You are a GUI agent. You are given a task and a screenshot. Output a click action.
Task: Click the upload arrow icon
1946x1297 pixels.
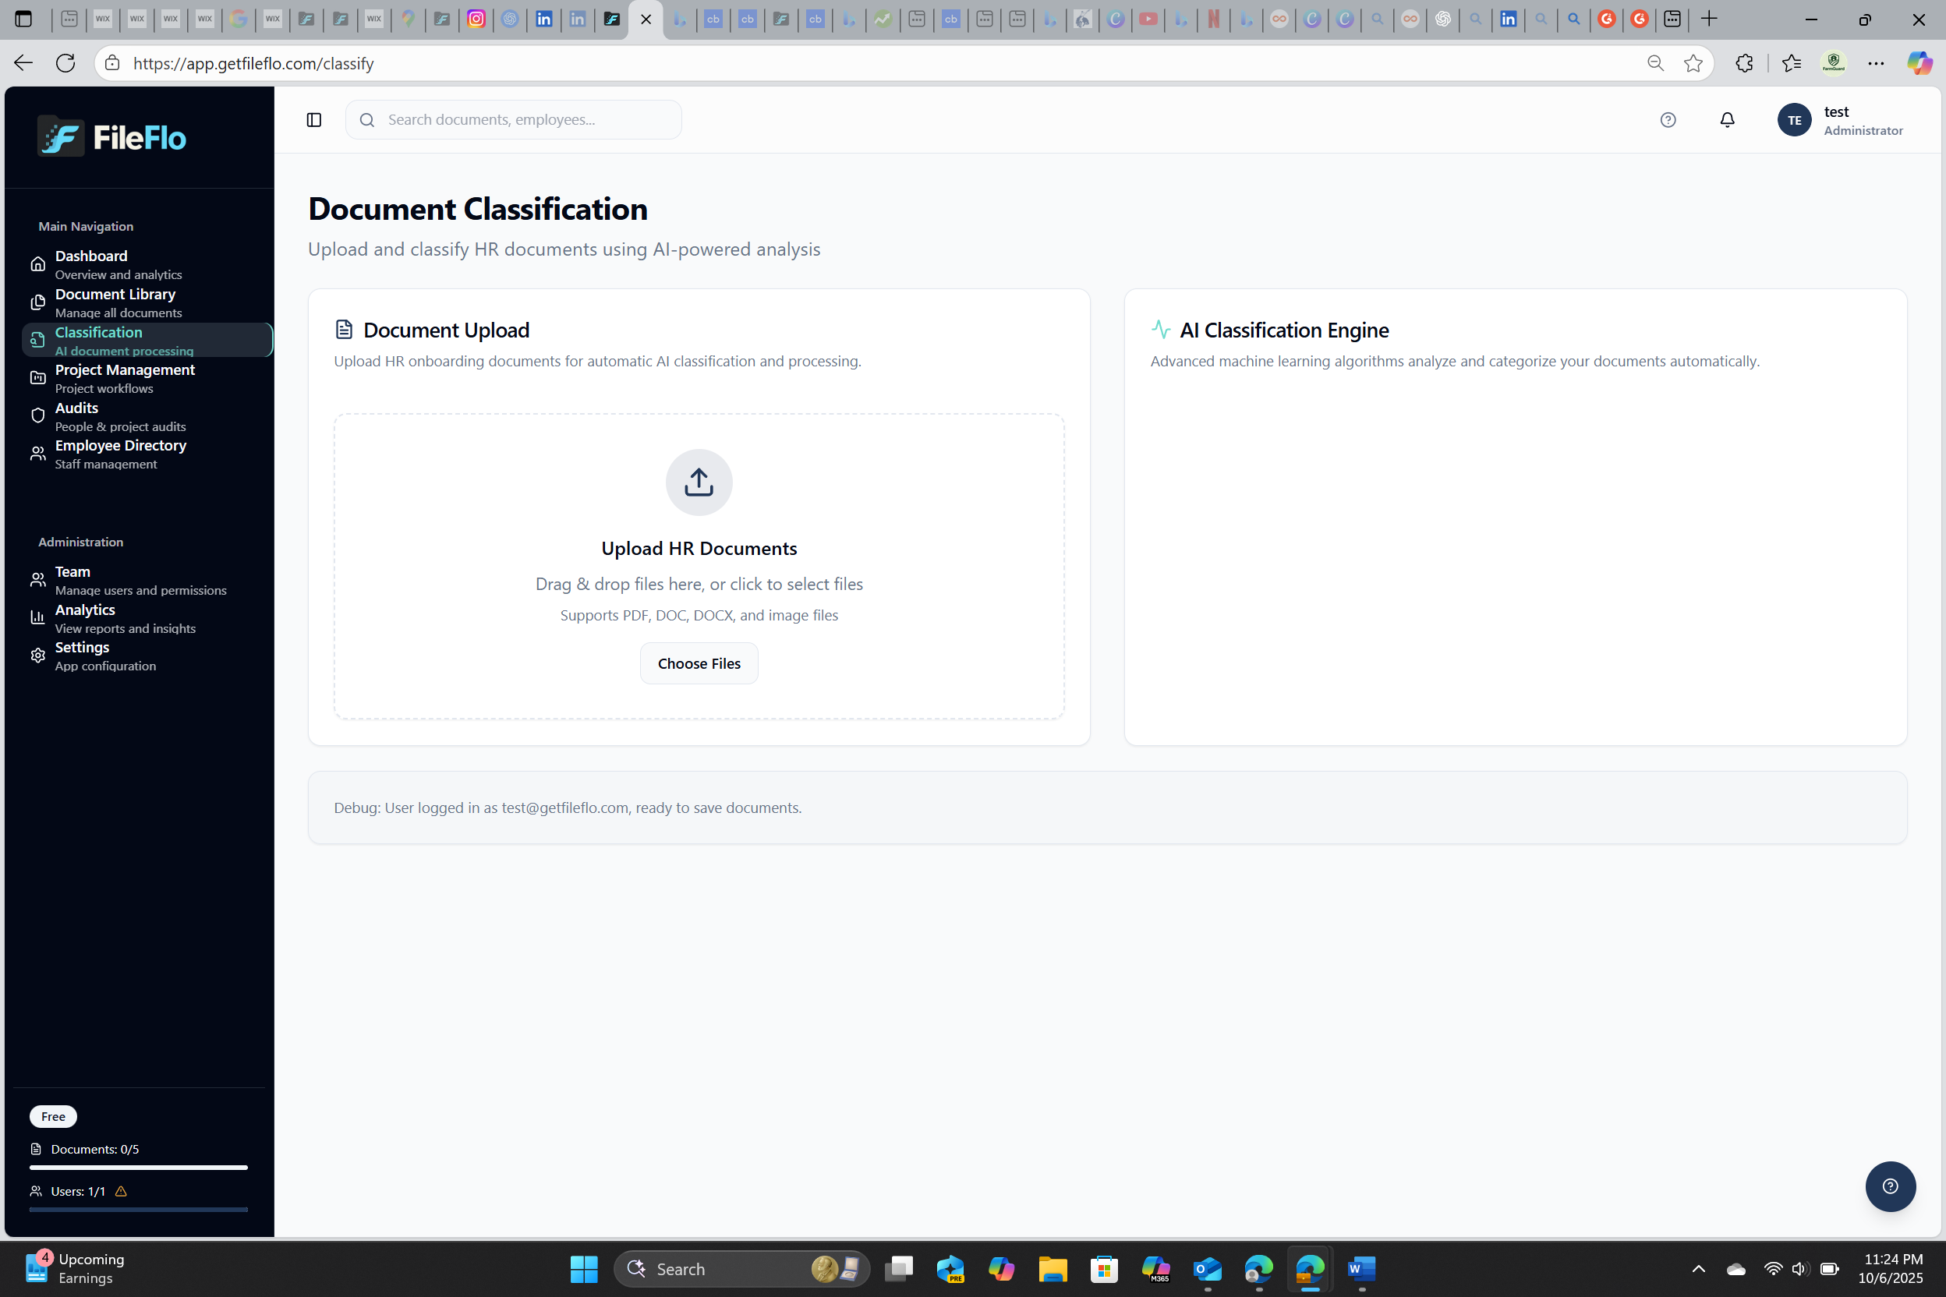[699, 482]
